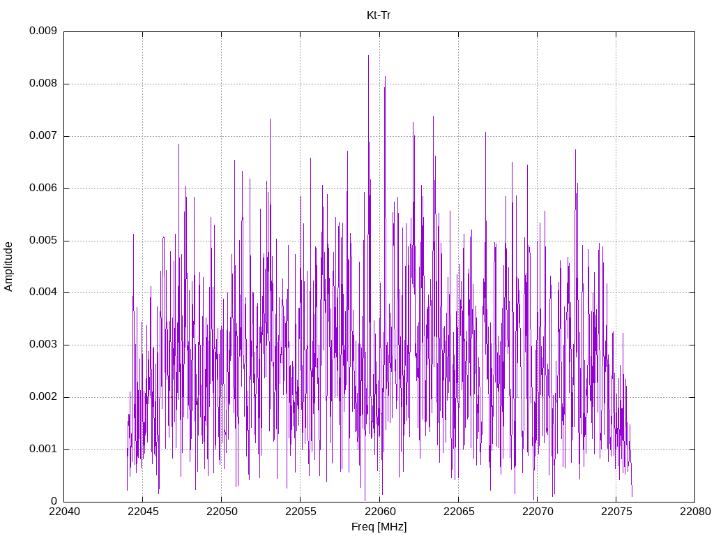
Task: Click the y-axis tick value 0.005
Action: point(43,240)
